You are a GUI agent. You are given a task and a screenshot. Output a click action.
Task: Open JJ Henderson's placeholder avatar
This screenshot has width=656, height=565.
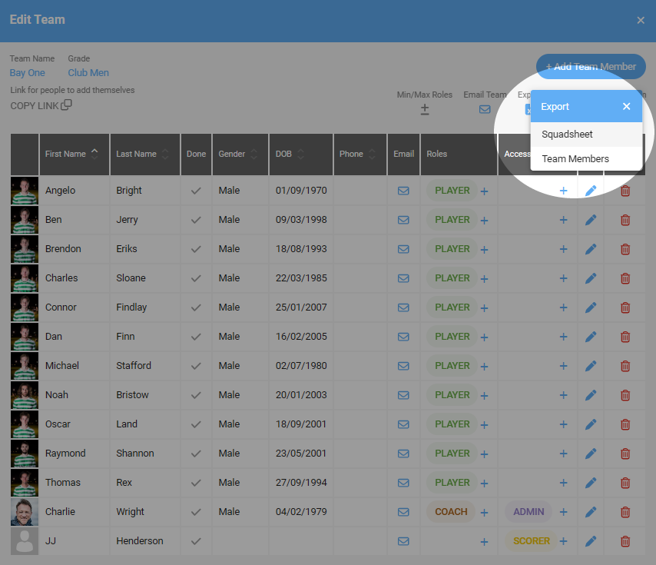[x=25, y=541]
